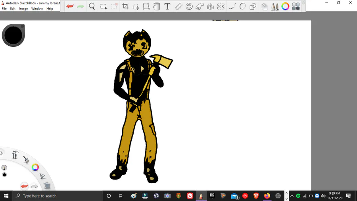Click the black current color dot in lagoon
This screenshot has height=201, width=357.
[4, 175]
